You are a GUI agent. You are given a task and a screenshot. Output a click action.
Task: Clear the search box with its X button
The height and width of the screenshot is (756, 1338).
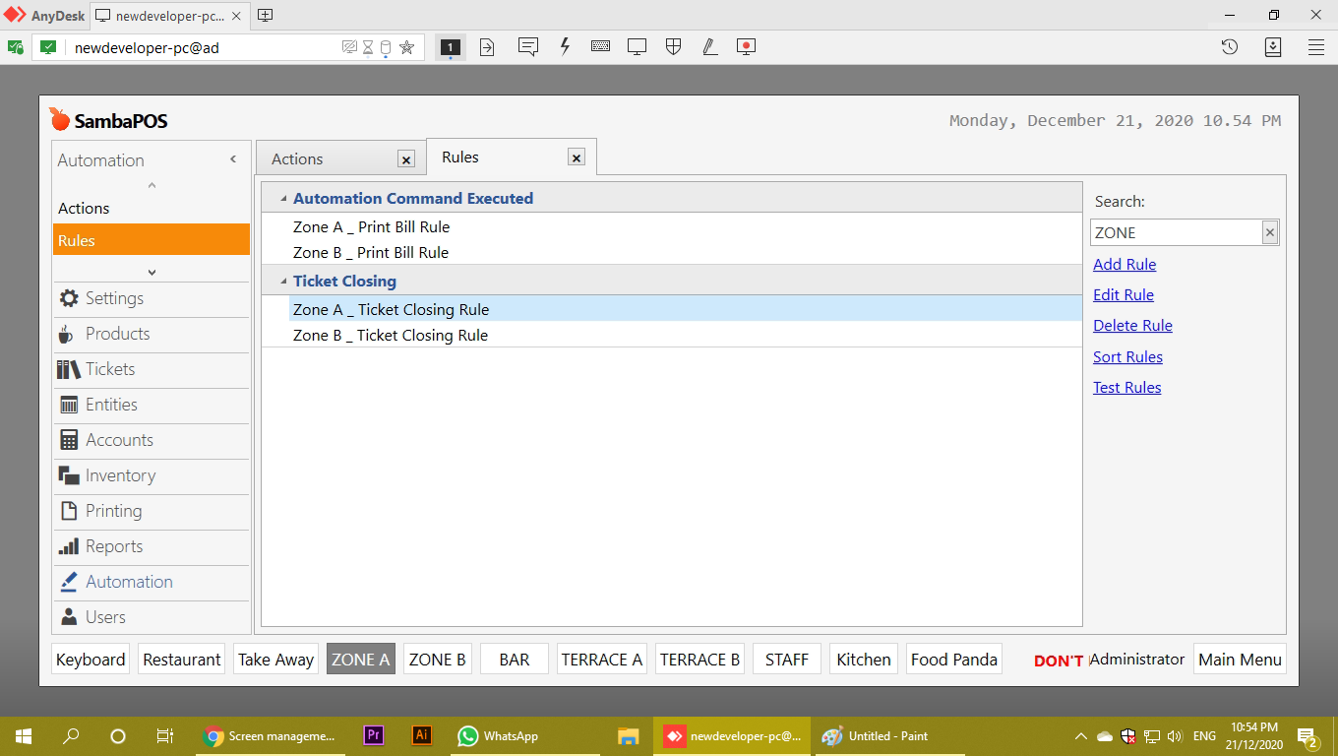pos(1270,232)
